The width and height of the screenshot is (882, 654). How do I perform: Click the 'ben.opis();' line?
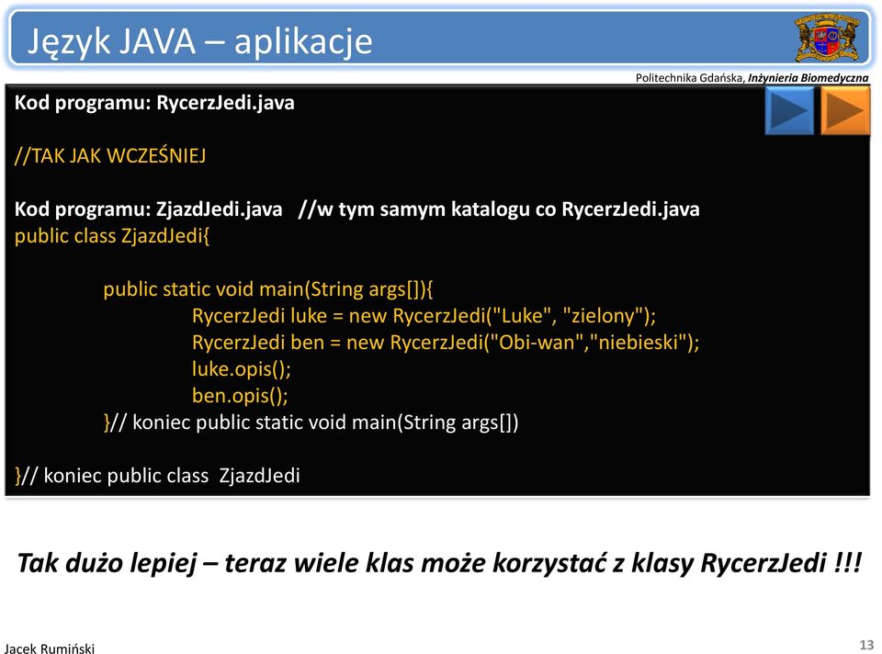point(240,395)
